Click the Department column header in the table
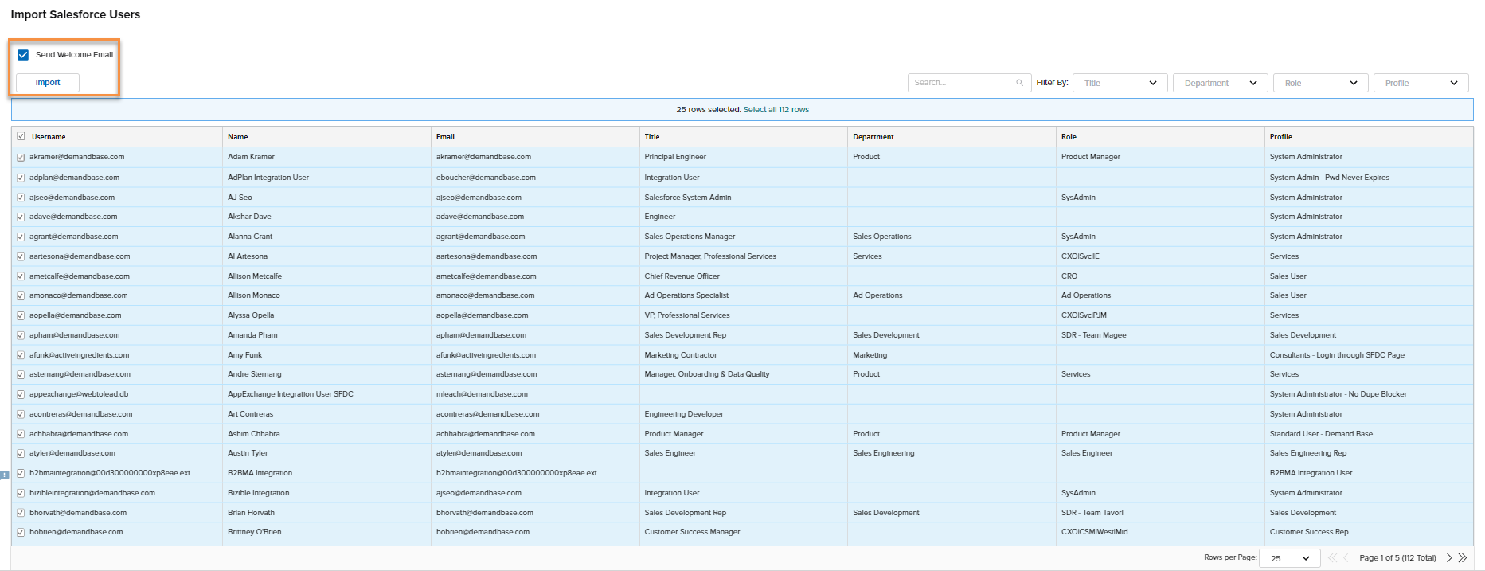 [873, 137]
